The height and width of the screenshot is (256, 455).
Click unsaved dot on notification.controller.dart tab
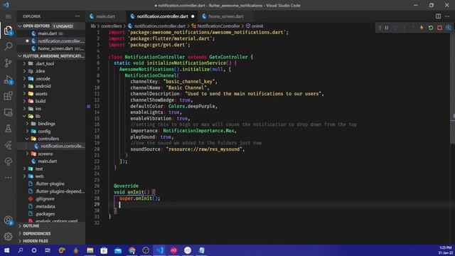pyautogui.click(x=193, y=16)
